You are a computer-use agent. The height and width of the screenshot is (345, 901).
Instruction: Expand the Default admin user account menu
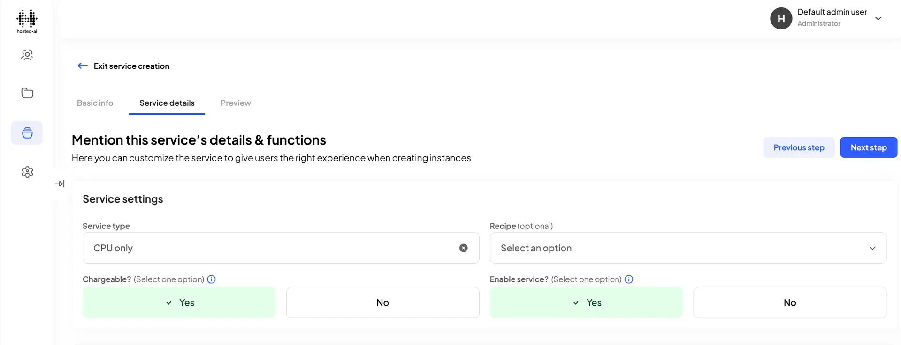[x=878, y=18]
